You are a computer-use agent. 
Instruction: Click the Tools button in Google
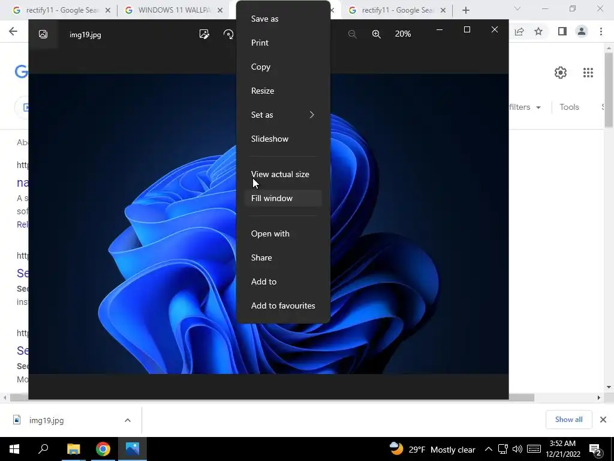(569, 107)
